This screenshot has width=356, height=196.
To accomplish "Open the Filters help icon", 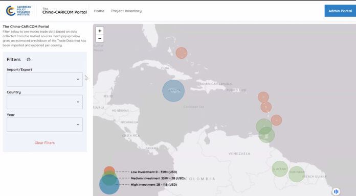I will 29,60.
